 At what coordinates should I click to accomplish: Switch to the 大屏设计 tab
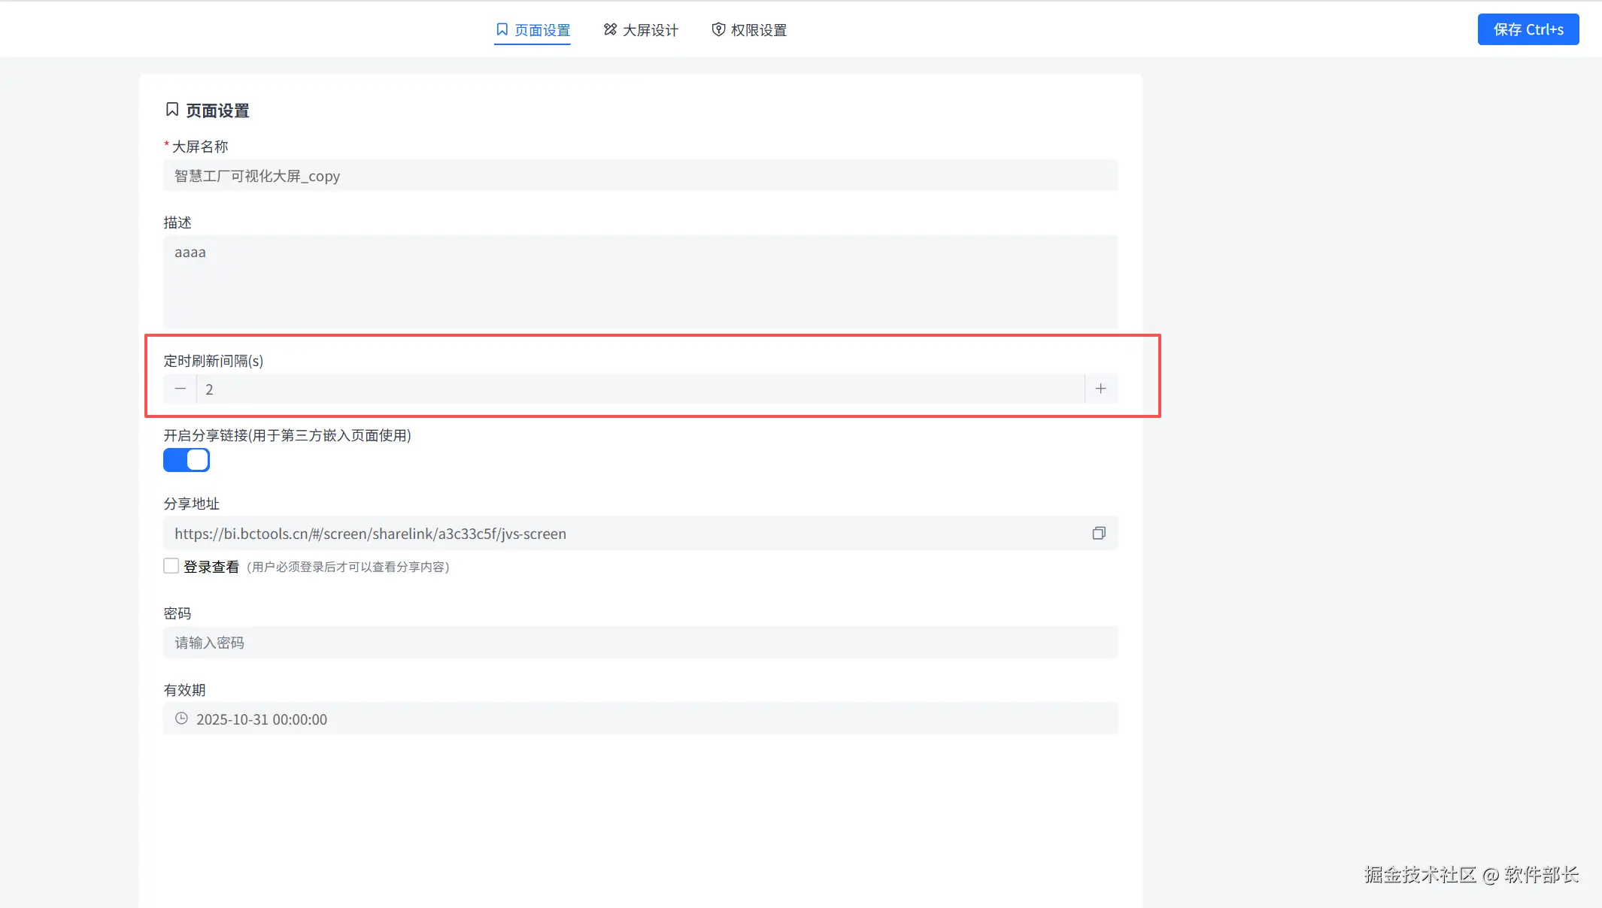coord(650,30)
